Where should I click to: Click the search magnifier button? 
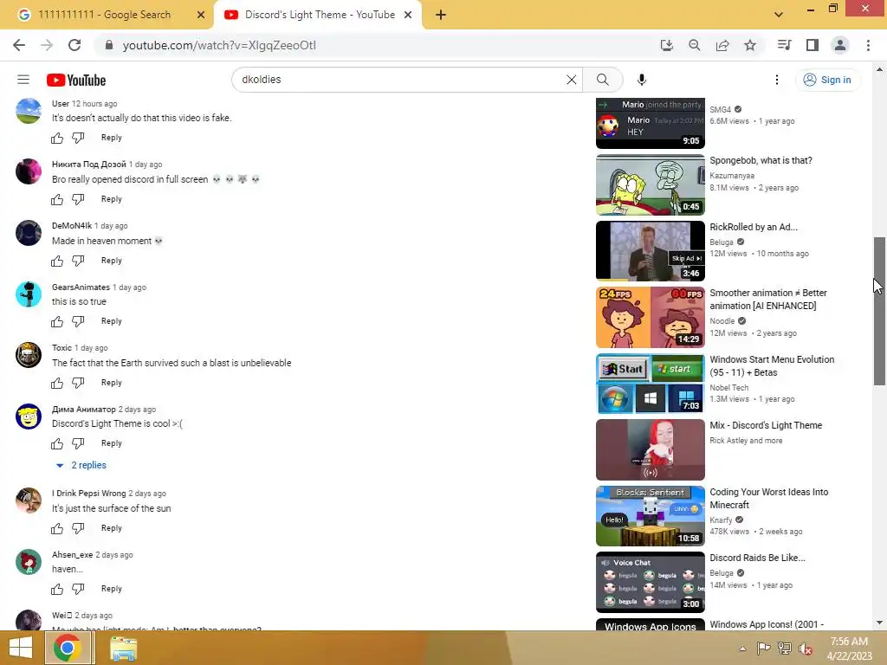603,80
